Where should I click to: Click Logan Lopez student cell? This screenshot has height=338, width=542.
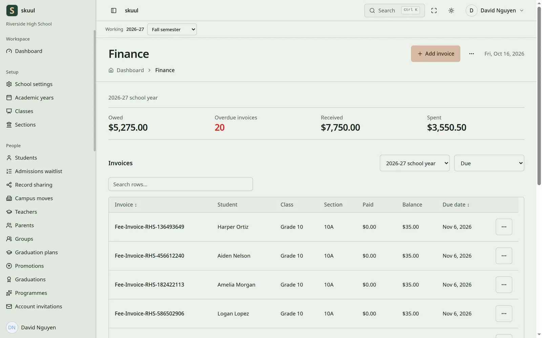click(233, 314)
